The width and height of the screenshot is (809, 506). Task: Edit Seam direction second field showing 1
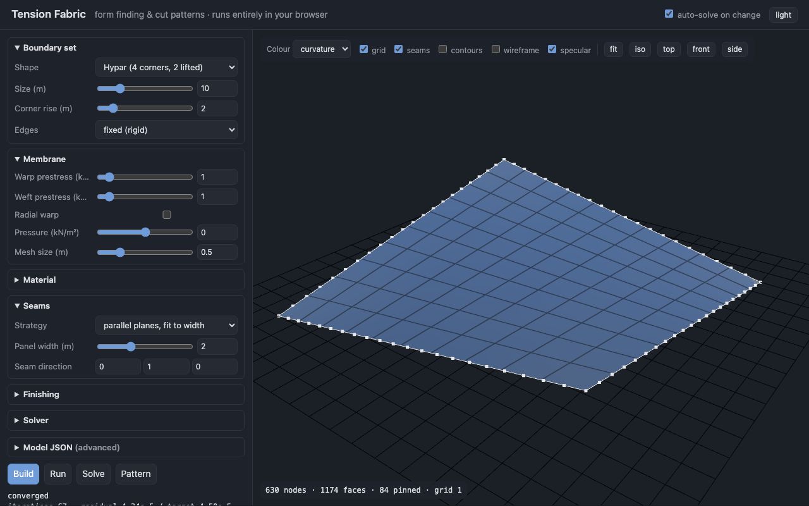point(166,366)
